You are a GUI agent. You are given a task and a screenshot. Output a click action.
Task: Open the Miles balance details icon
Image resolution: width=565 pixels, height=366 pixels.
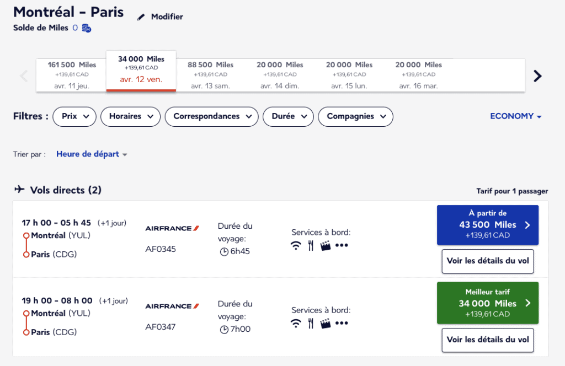pos(86,28)
